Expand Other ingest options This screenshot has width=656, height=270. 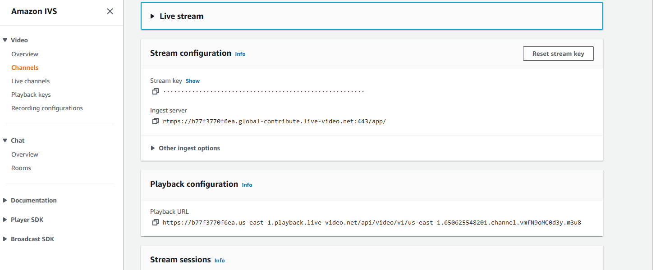185,148
